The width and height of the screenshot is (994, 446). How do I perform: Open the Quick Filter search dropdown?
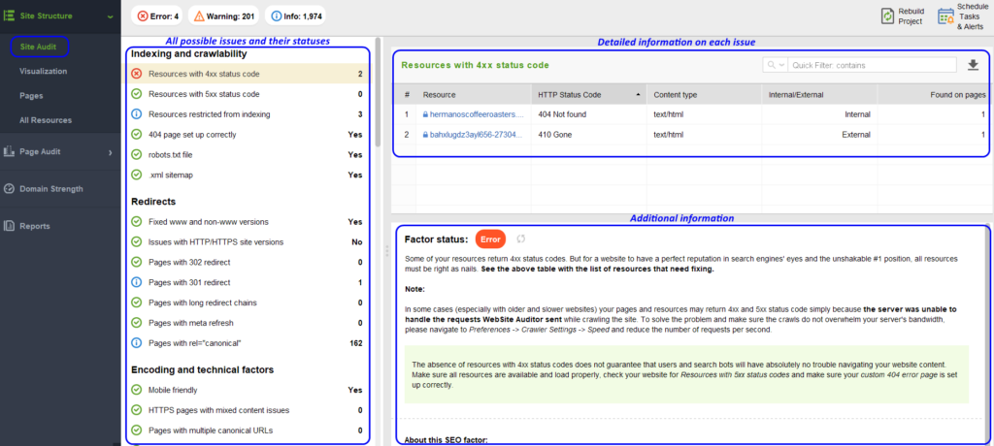pos(776,65)
